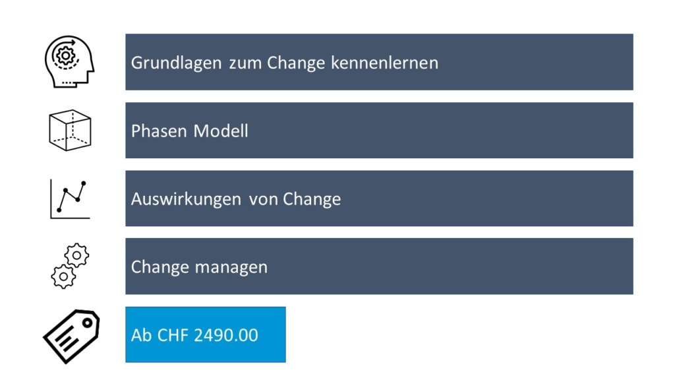Select the 3D cube icon

[70, 130]
